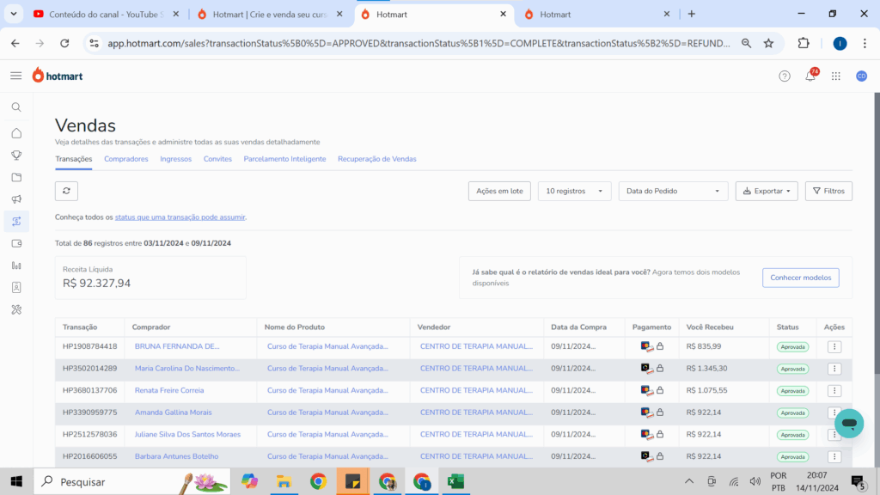Open the Chrome profile icon

pos(840,43)
